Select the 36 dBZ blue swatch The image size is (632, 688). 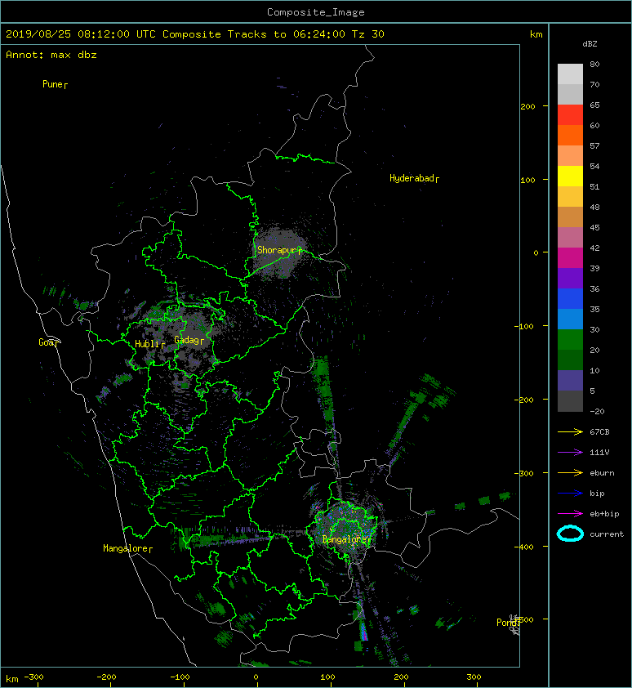tap(570, 298)
